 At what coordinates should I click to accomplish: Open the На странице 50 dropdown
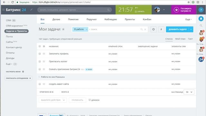pyautogui.click(x=189, y=92)
